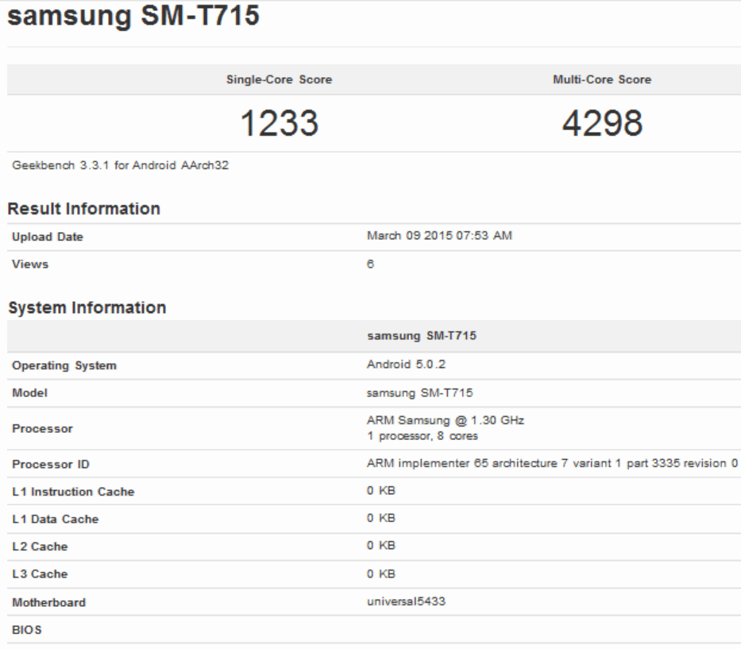This screenshot has width=741, height=649.
Task: Select the 'Single-Core Score' header
Action: click(x=279, y=79)
